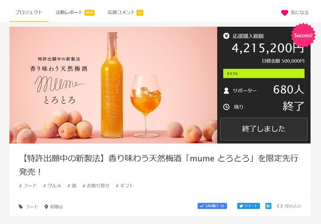Open the 埋め込み embed code icon
Screen dimensions: 321x224
tap(280, 206)
